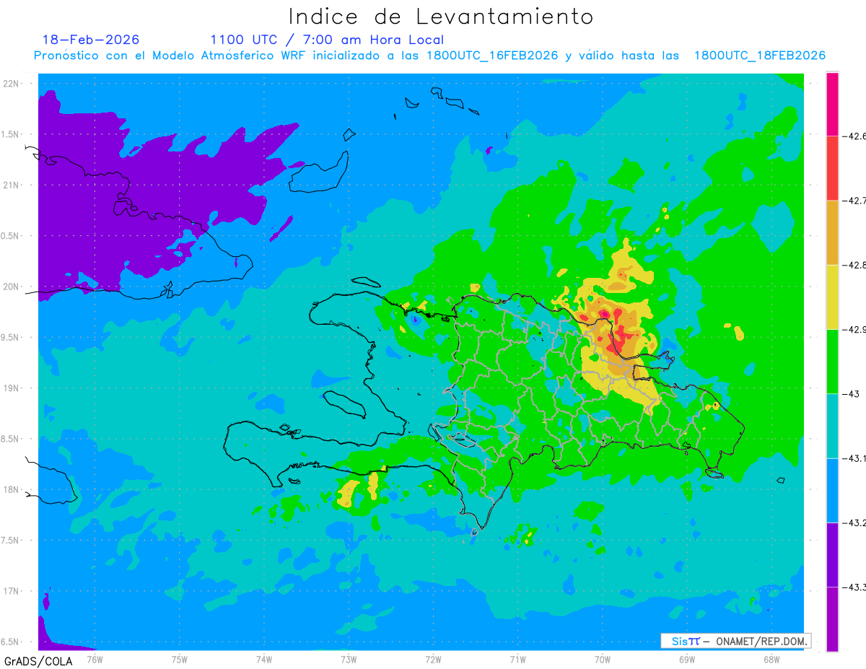
Task: Click the '71W' longitude label
Action: [x=517, y=660]
